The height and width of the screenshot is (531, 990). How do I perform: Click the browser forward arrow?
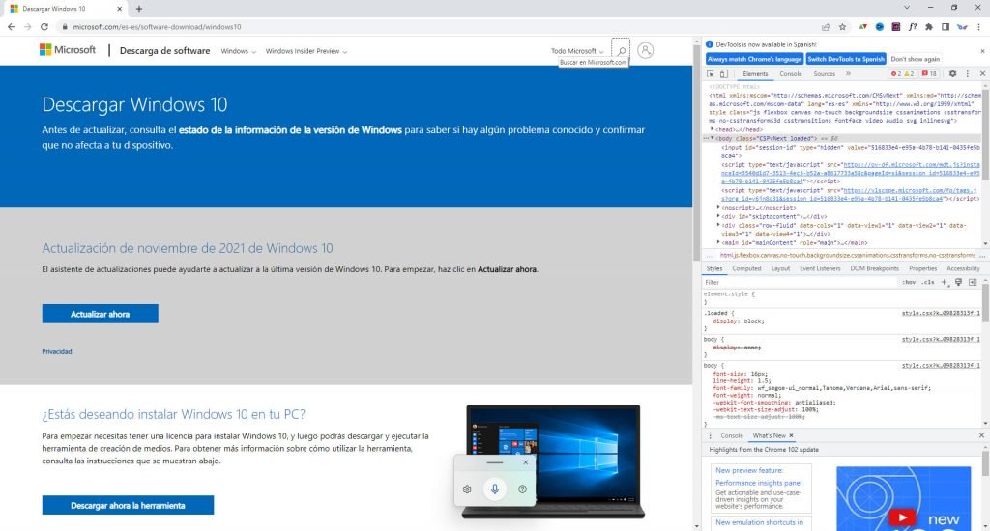tap(27, 26)
